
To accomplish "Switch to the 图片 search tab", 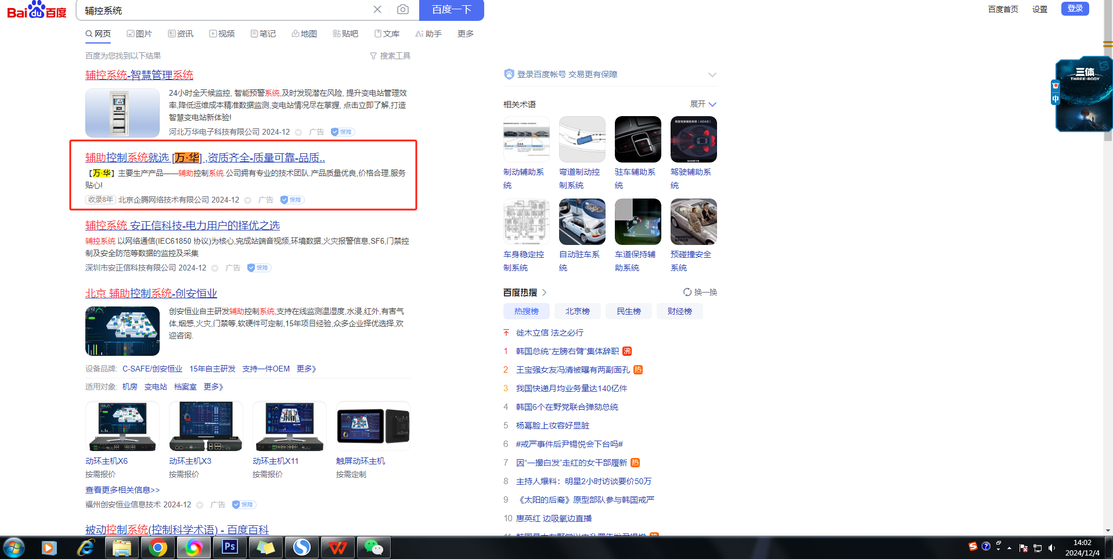I will tap(139, 34).
